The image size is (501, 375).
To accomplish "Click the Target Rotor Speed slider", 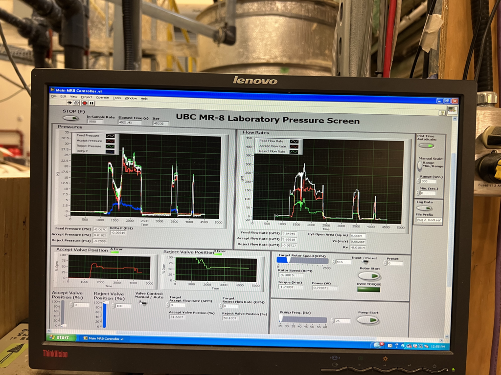I will pos(303,261).
